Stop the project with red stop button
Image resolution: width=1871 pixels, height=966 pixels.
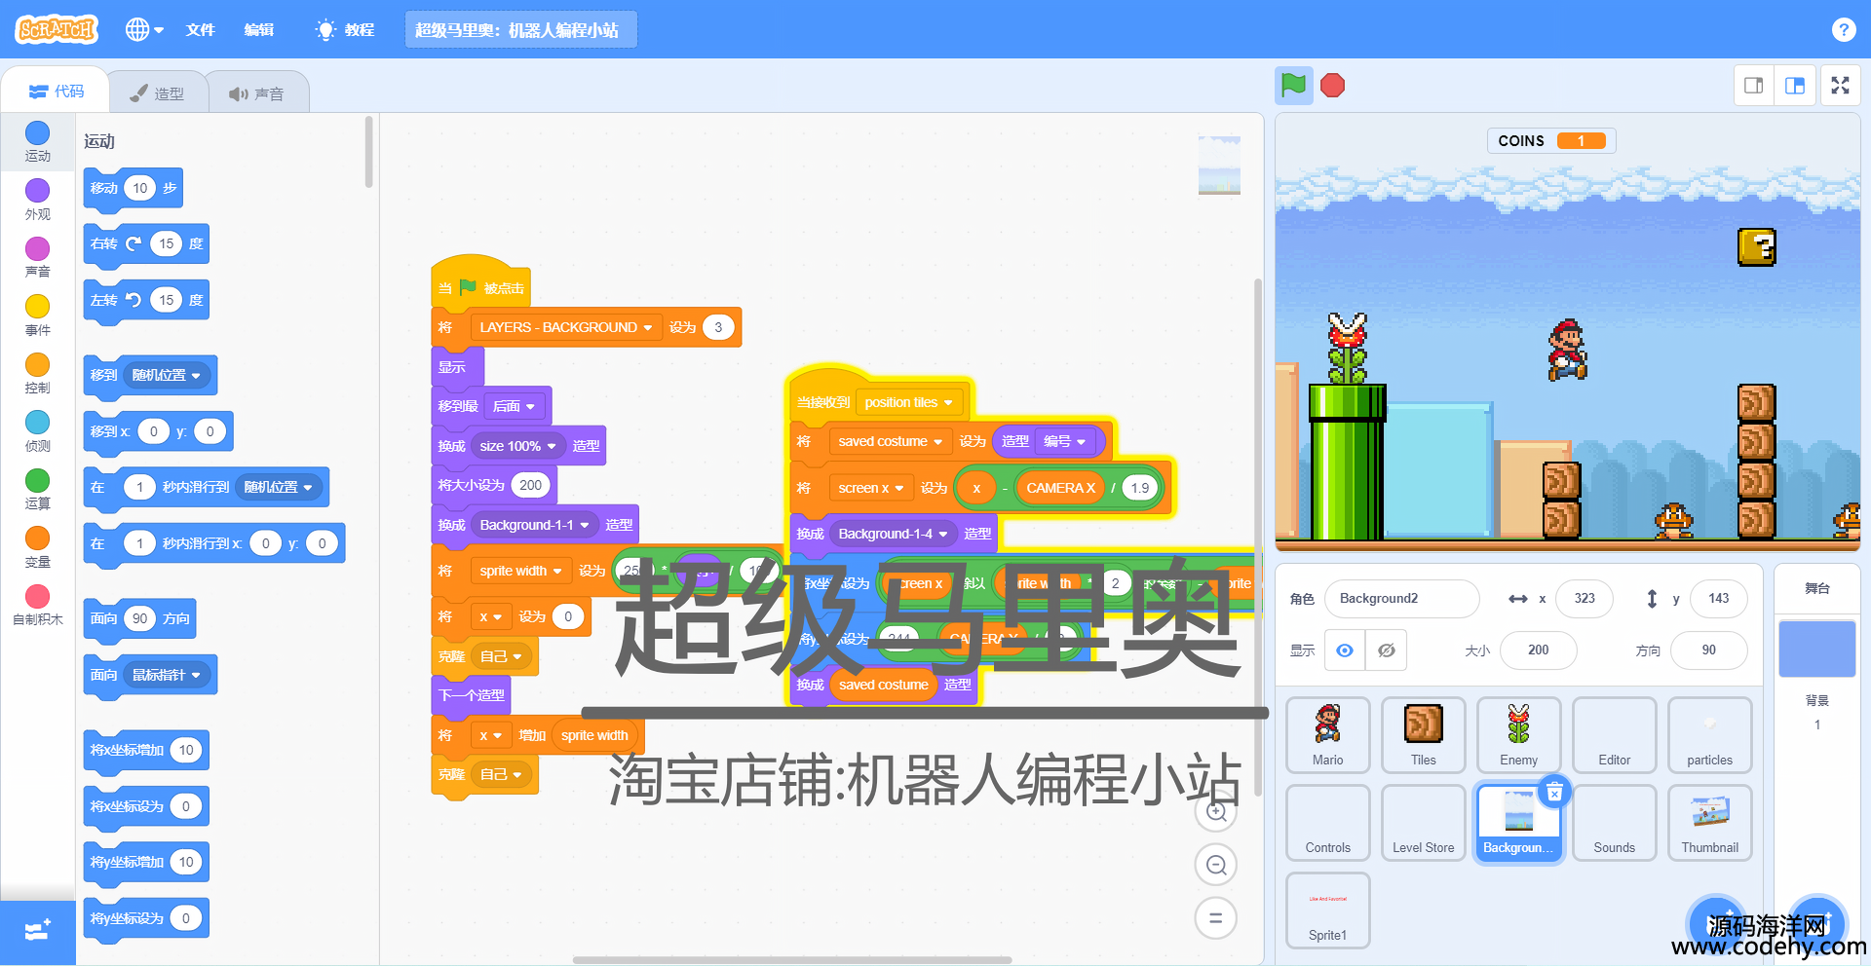[x=1333, y=86]
